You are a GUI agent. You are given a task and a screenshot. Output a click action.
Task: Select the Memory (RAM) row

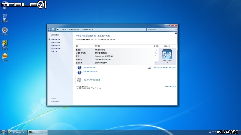point(117,53)
